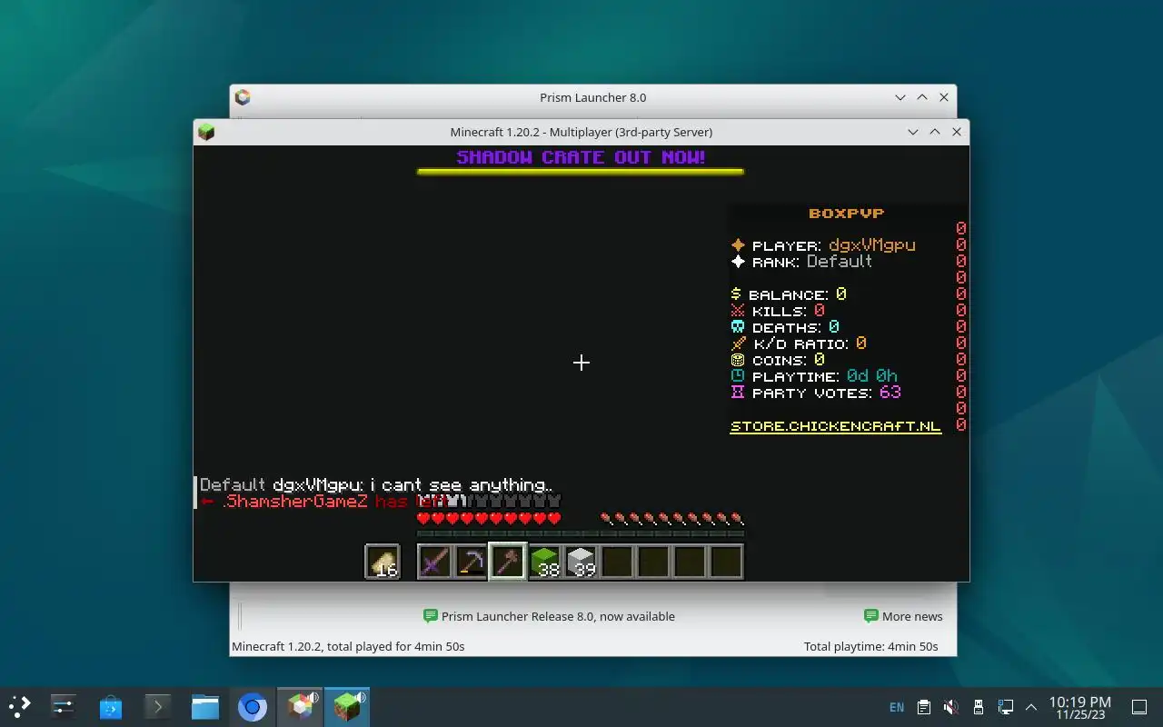Open the Konsole terminal from the taskbar

[157, 707]
